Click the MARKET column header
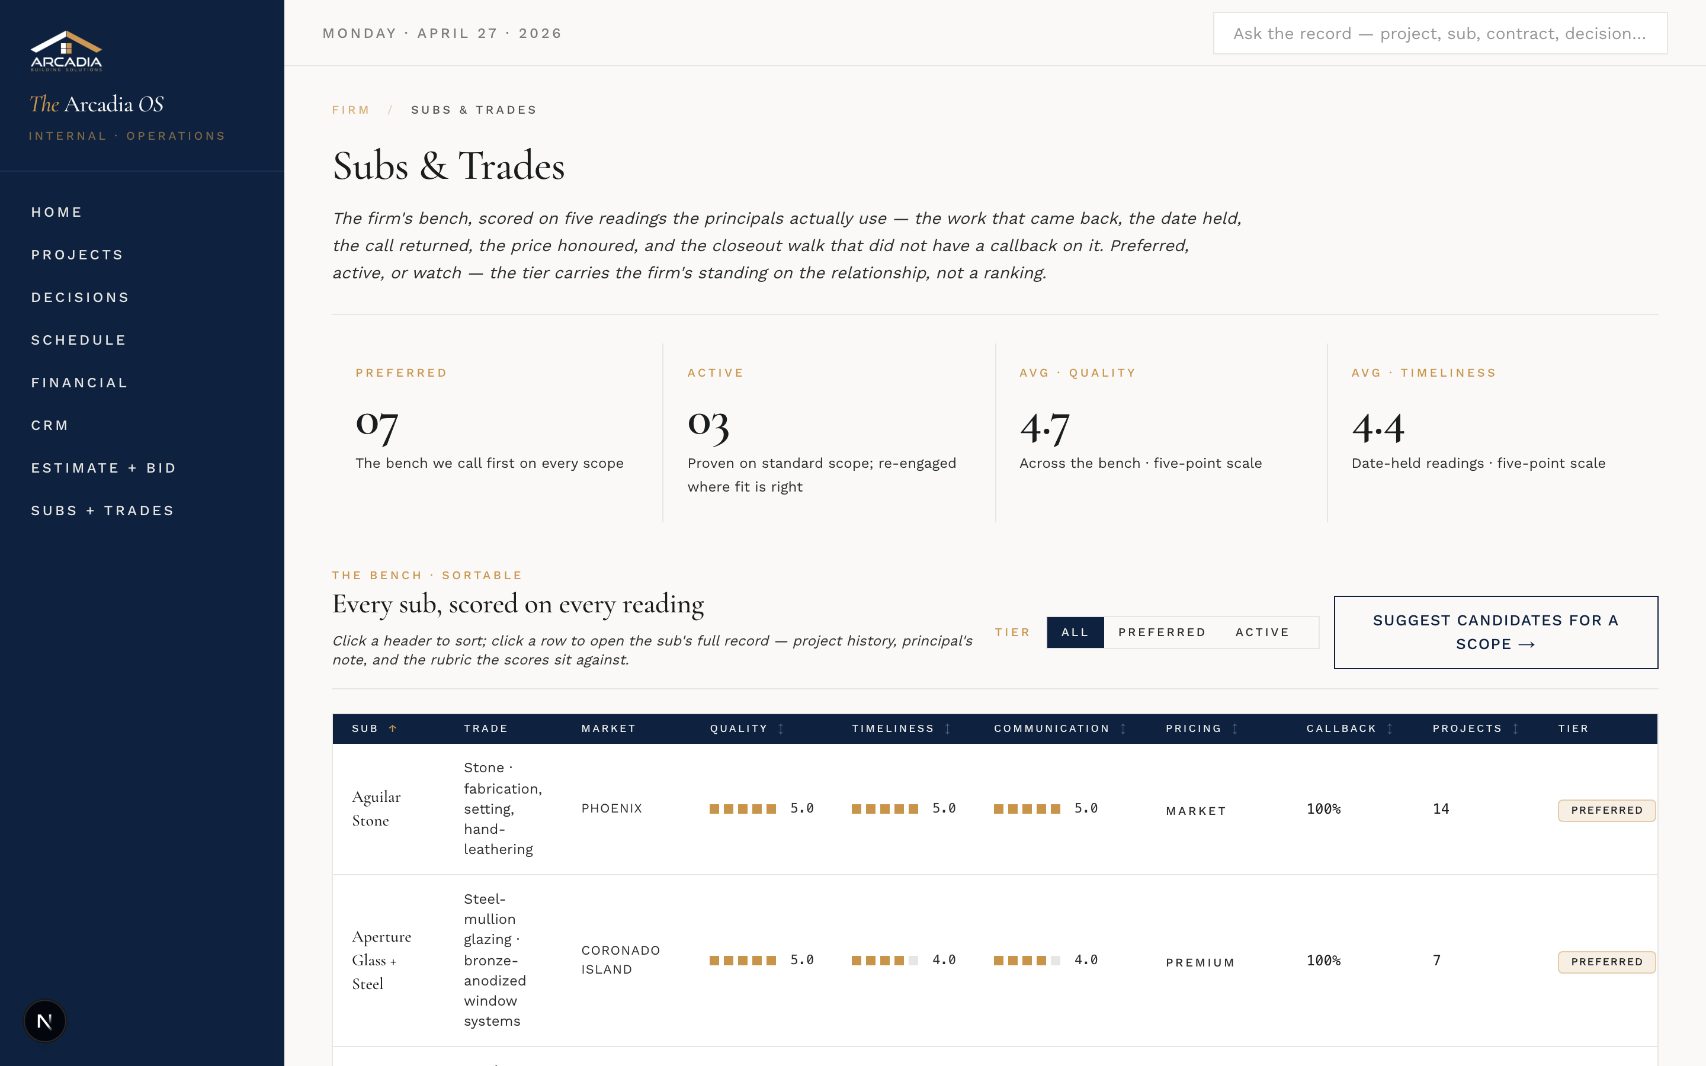 pos(608,728)
